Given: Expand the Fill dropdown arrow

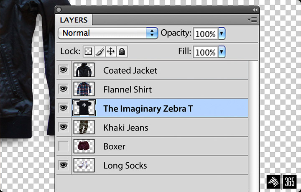Looking at the screenshot, I should pos(222,51).
